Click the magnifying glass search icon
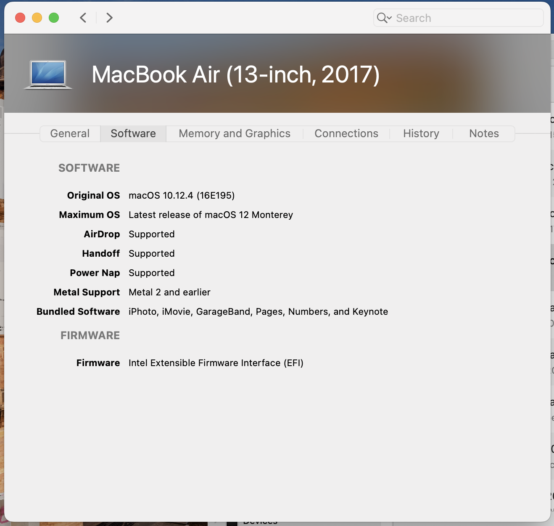The height and width of the screenshot is (526, 554). [x=382, y=18]
